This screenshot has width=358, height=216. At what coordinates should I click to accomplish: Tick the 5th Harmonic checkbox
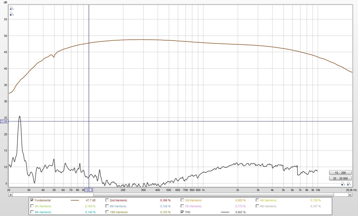(x=32, y=206)
